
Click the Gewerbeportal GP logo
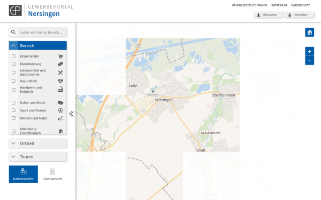click(x=15, y=10)
